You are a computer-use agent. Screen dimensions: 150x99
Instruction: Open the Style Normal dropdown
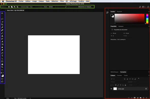click(x=52, y=7)
